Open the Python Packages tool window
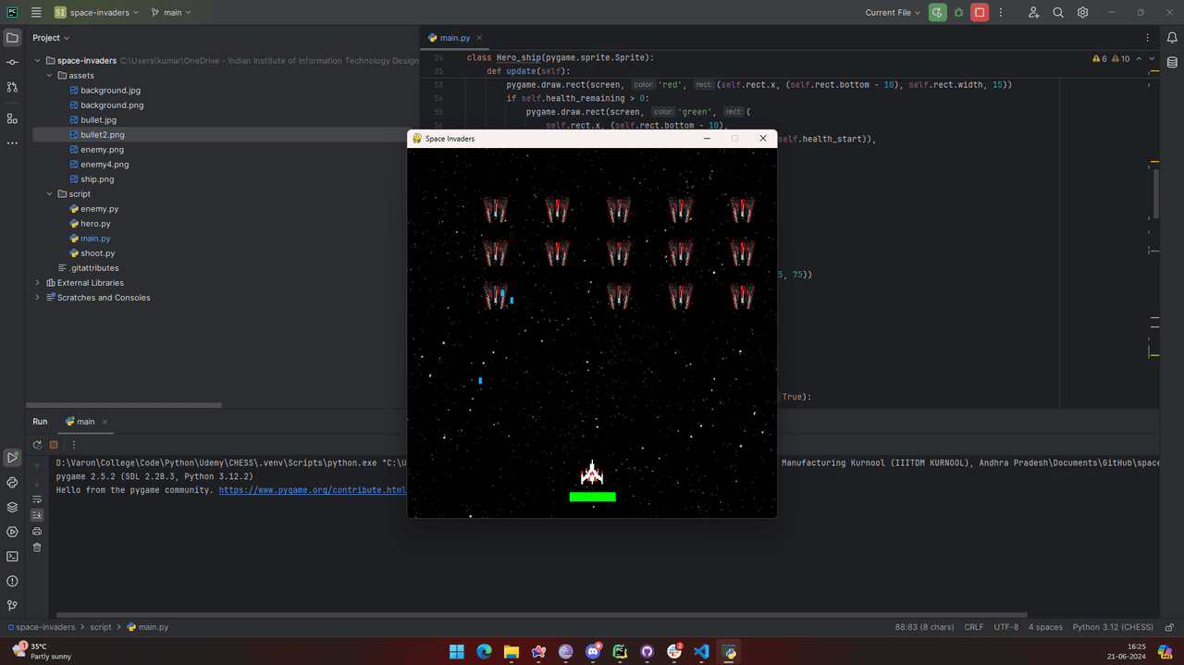 coord(12,507)
